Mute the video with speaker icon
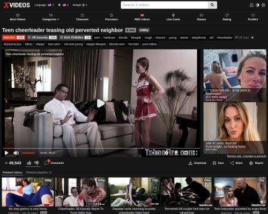This screenshot has width=268, height=214. click(x=16, y=153)
